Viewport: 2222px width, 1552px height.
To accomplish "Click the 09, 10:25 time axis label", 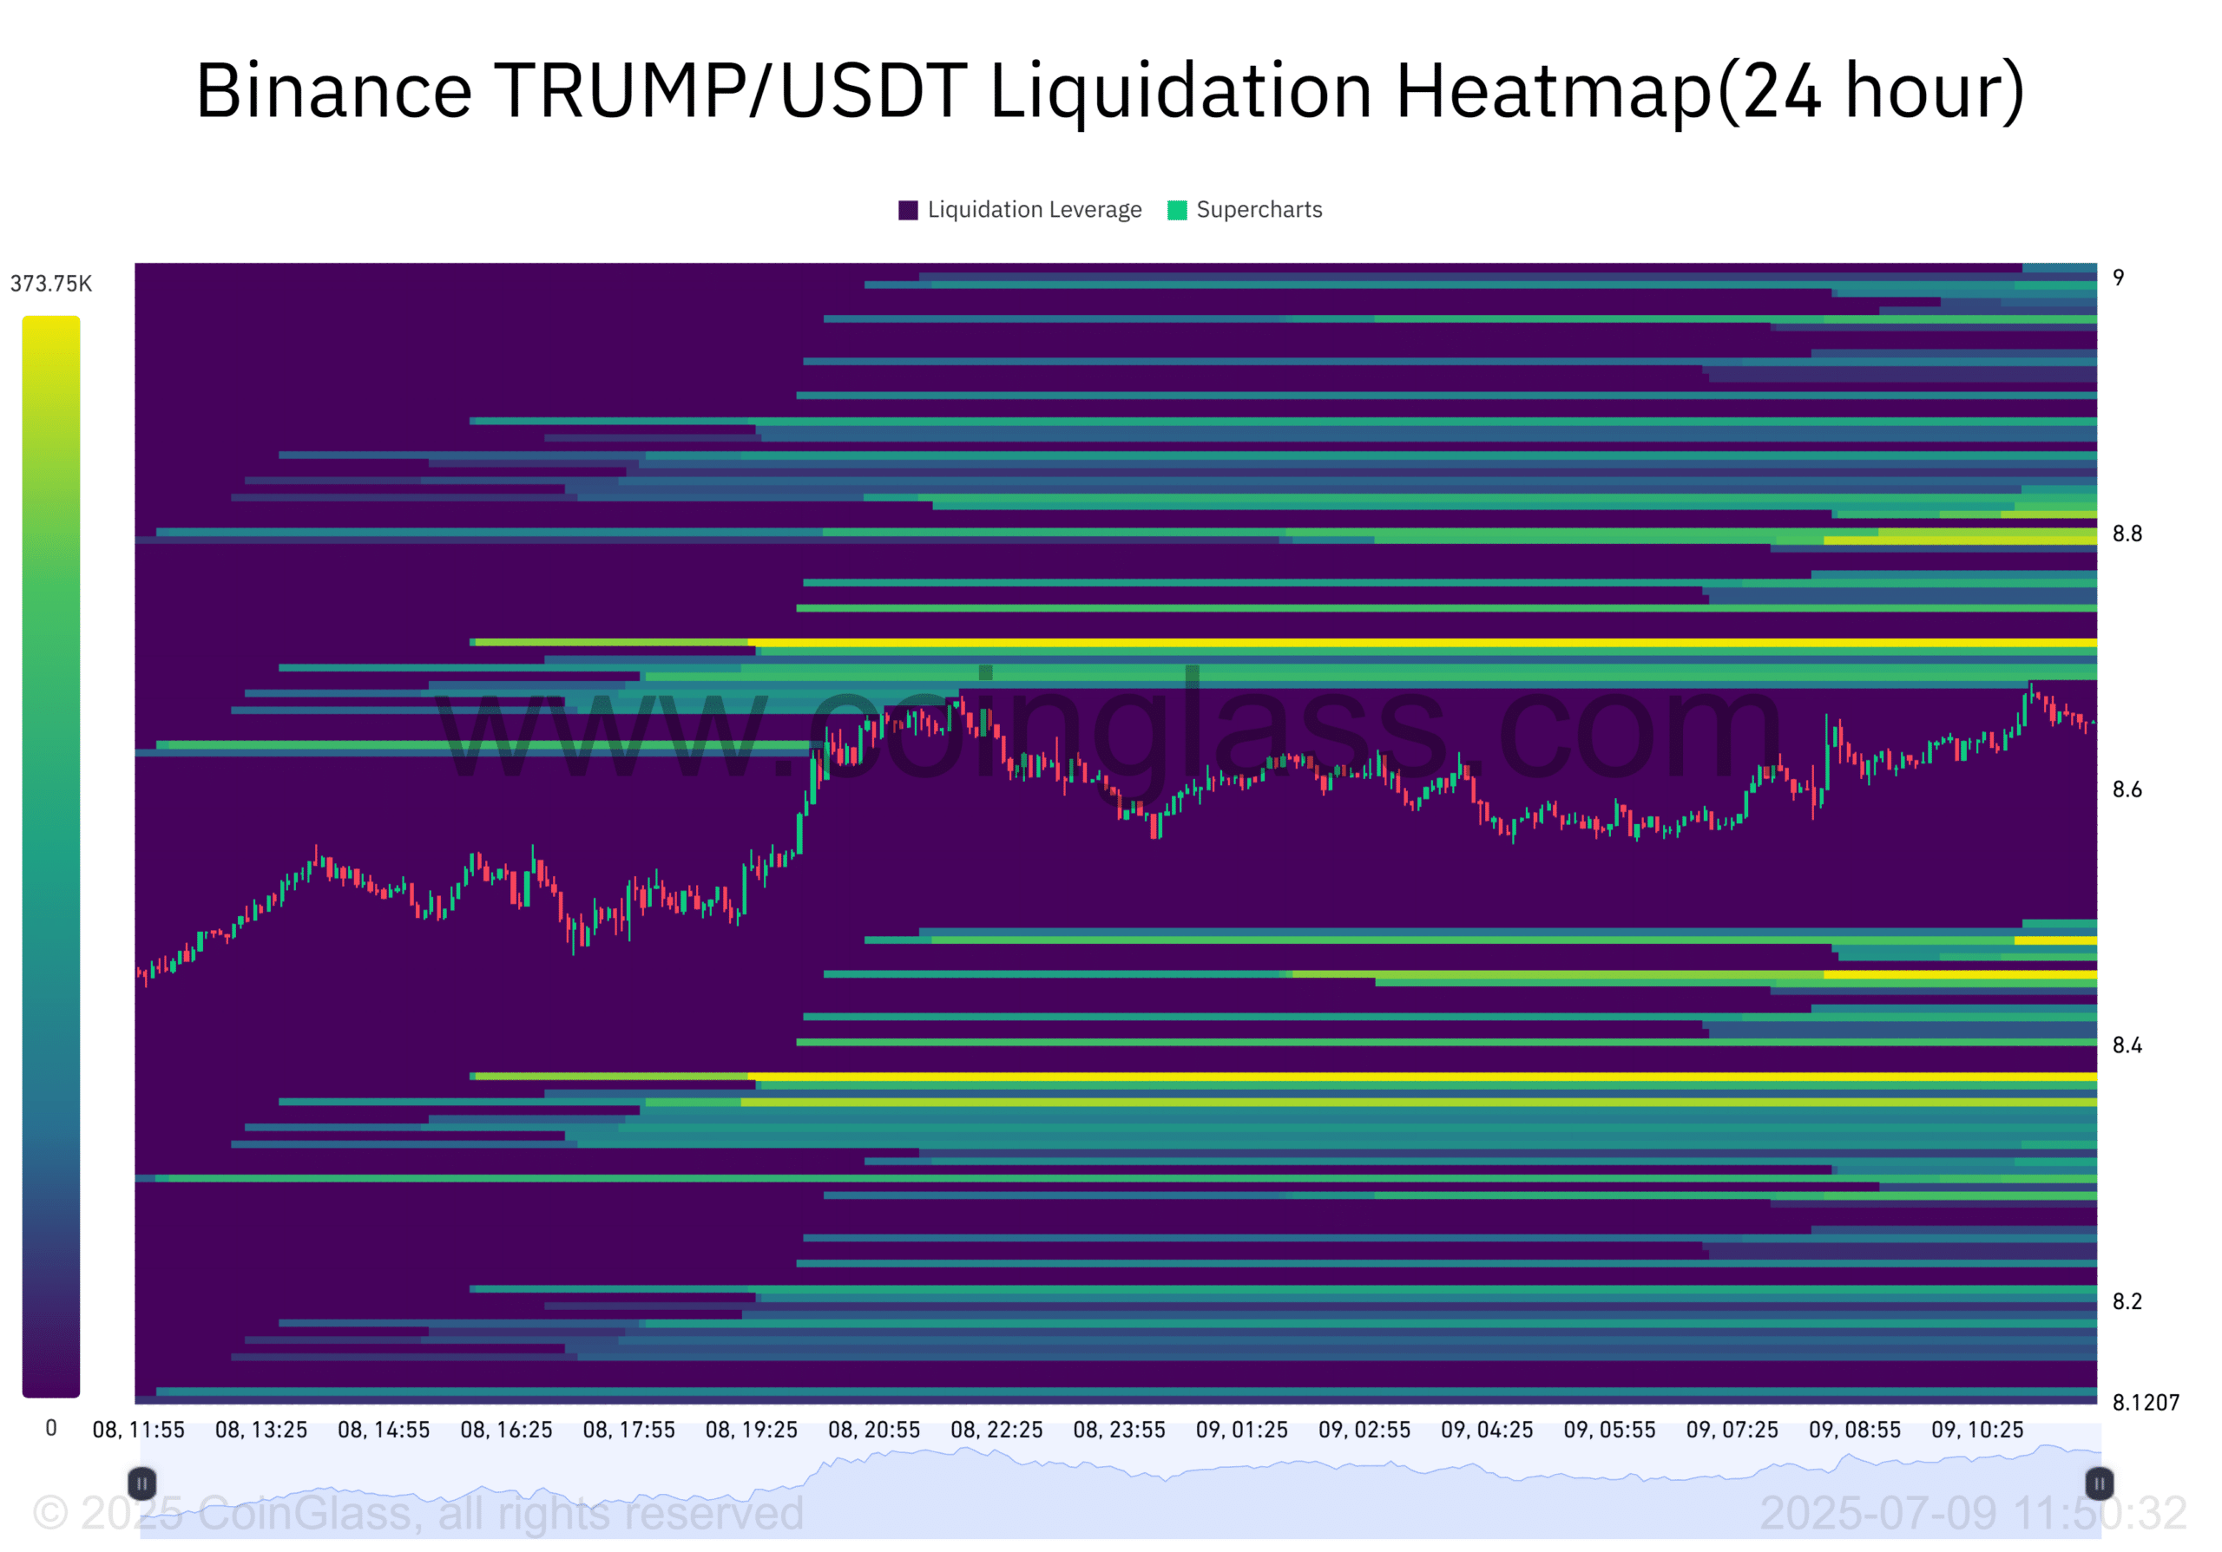I will pos(1977,1429).
